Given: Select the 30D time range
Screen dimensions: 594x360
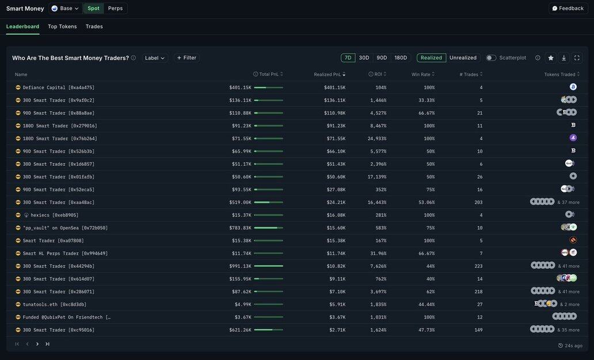Looking at the screenshot, I should pyautogui.click(x=364, y=58).
